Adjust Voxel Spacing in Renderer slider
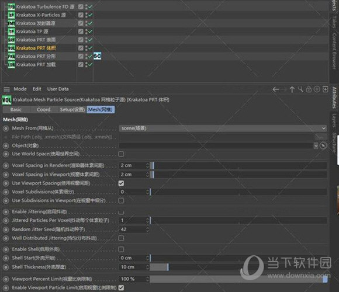Screen dimensions: 339x292 point(238,165)
